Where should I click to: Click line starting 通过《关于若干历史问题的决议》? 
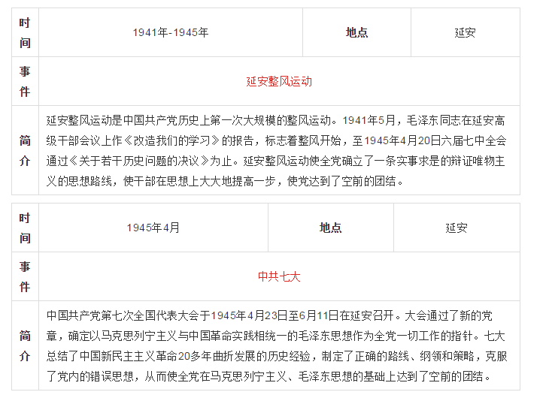click(275, 161)
